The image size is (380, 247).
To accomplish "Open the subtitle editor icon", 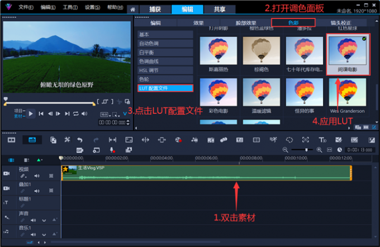I will click(240, 140).
